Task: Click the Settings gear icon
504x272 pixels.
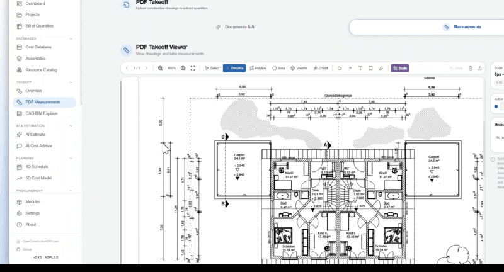Action: coord(20,213)
